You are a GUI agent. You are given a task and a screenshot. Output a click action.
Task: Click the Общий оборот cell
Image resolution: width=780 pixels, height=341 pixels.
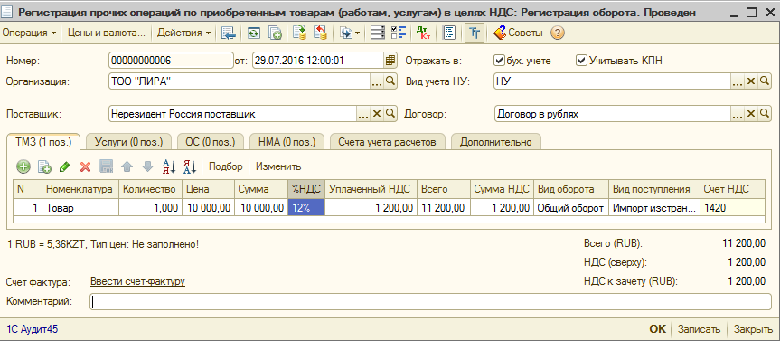571,208
